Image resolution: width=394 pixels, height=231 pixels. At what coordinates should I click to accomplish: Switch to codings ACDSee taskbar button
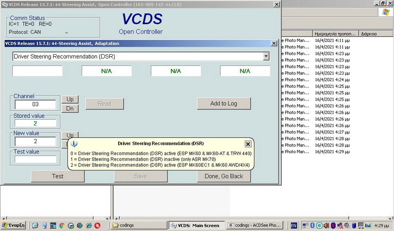[255, 225]
